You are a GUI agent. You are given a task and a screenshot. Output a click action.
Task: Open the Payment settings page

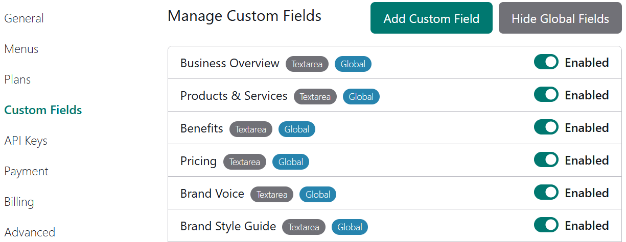(26, 171)
